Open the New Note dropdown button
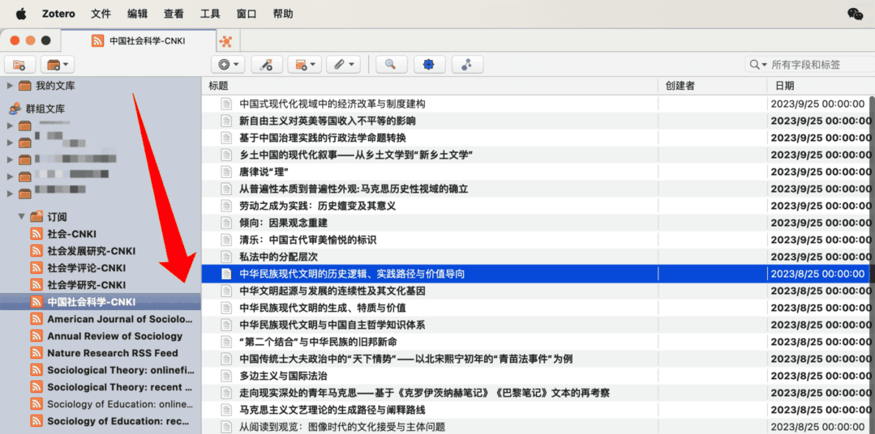Screen dimensions: 875x434 pyautogui.click(x=305, y=65)
